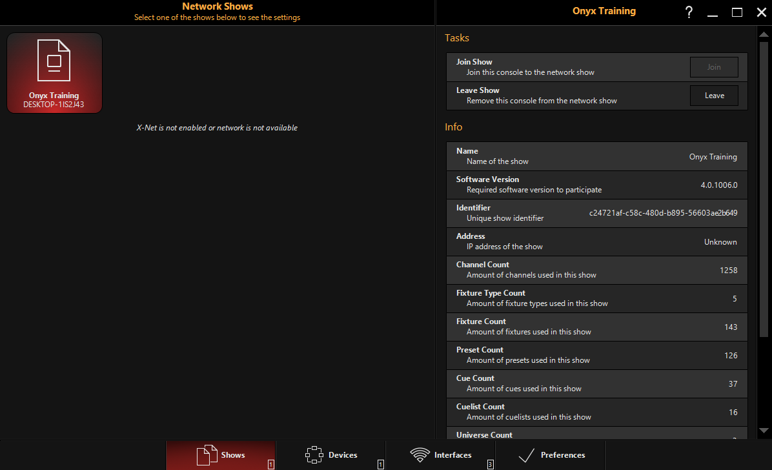Click the Interfaces wifi icon
Viewport: 772px width, 470px height.
pyautogui.click(x=420, y=455)
